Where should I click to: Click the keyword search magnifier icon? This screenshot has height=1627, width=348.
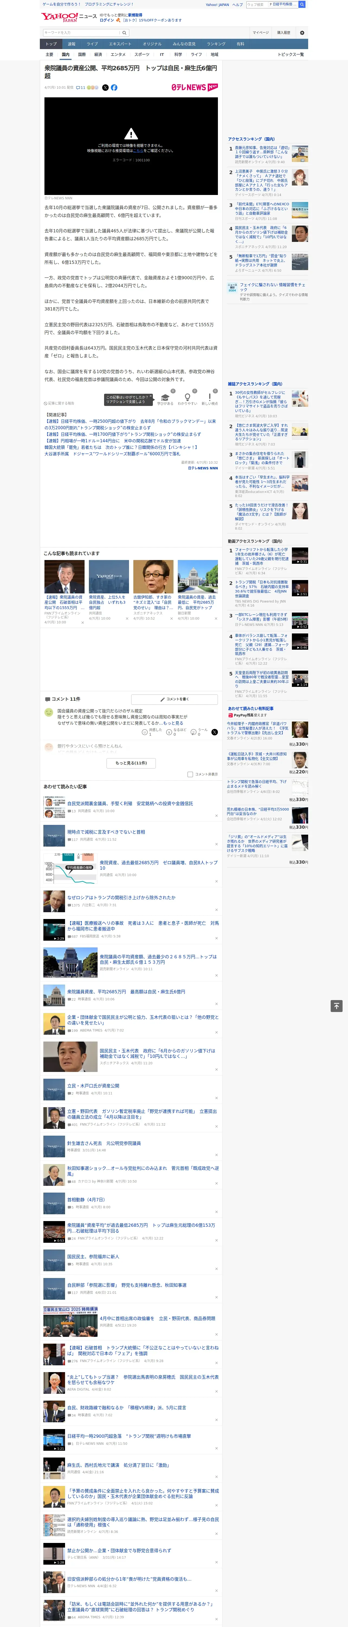(124, 33)
